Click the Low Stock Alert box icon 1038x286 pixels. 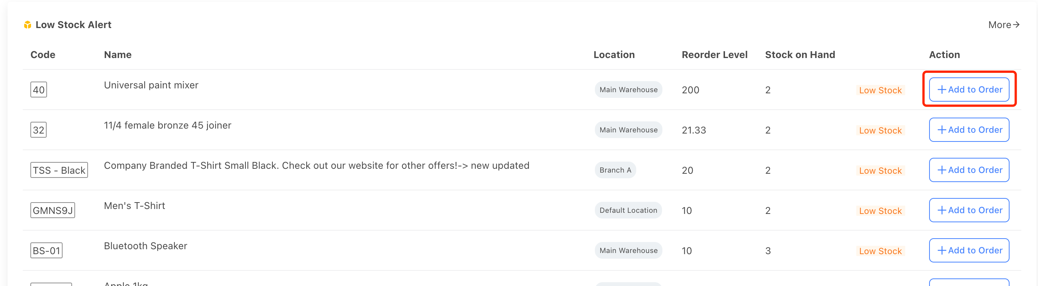pyautogui.click(x=27, y=25)
